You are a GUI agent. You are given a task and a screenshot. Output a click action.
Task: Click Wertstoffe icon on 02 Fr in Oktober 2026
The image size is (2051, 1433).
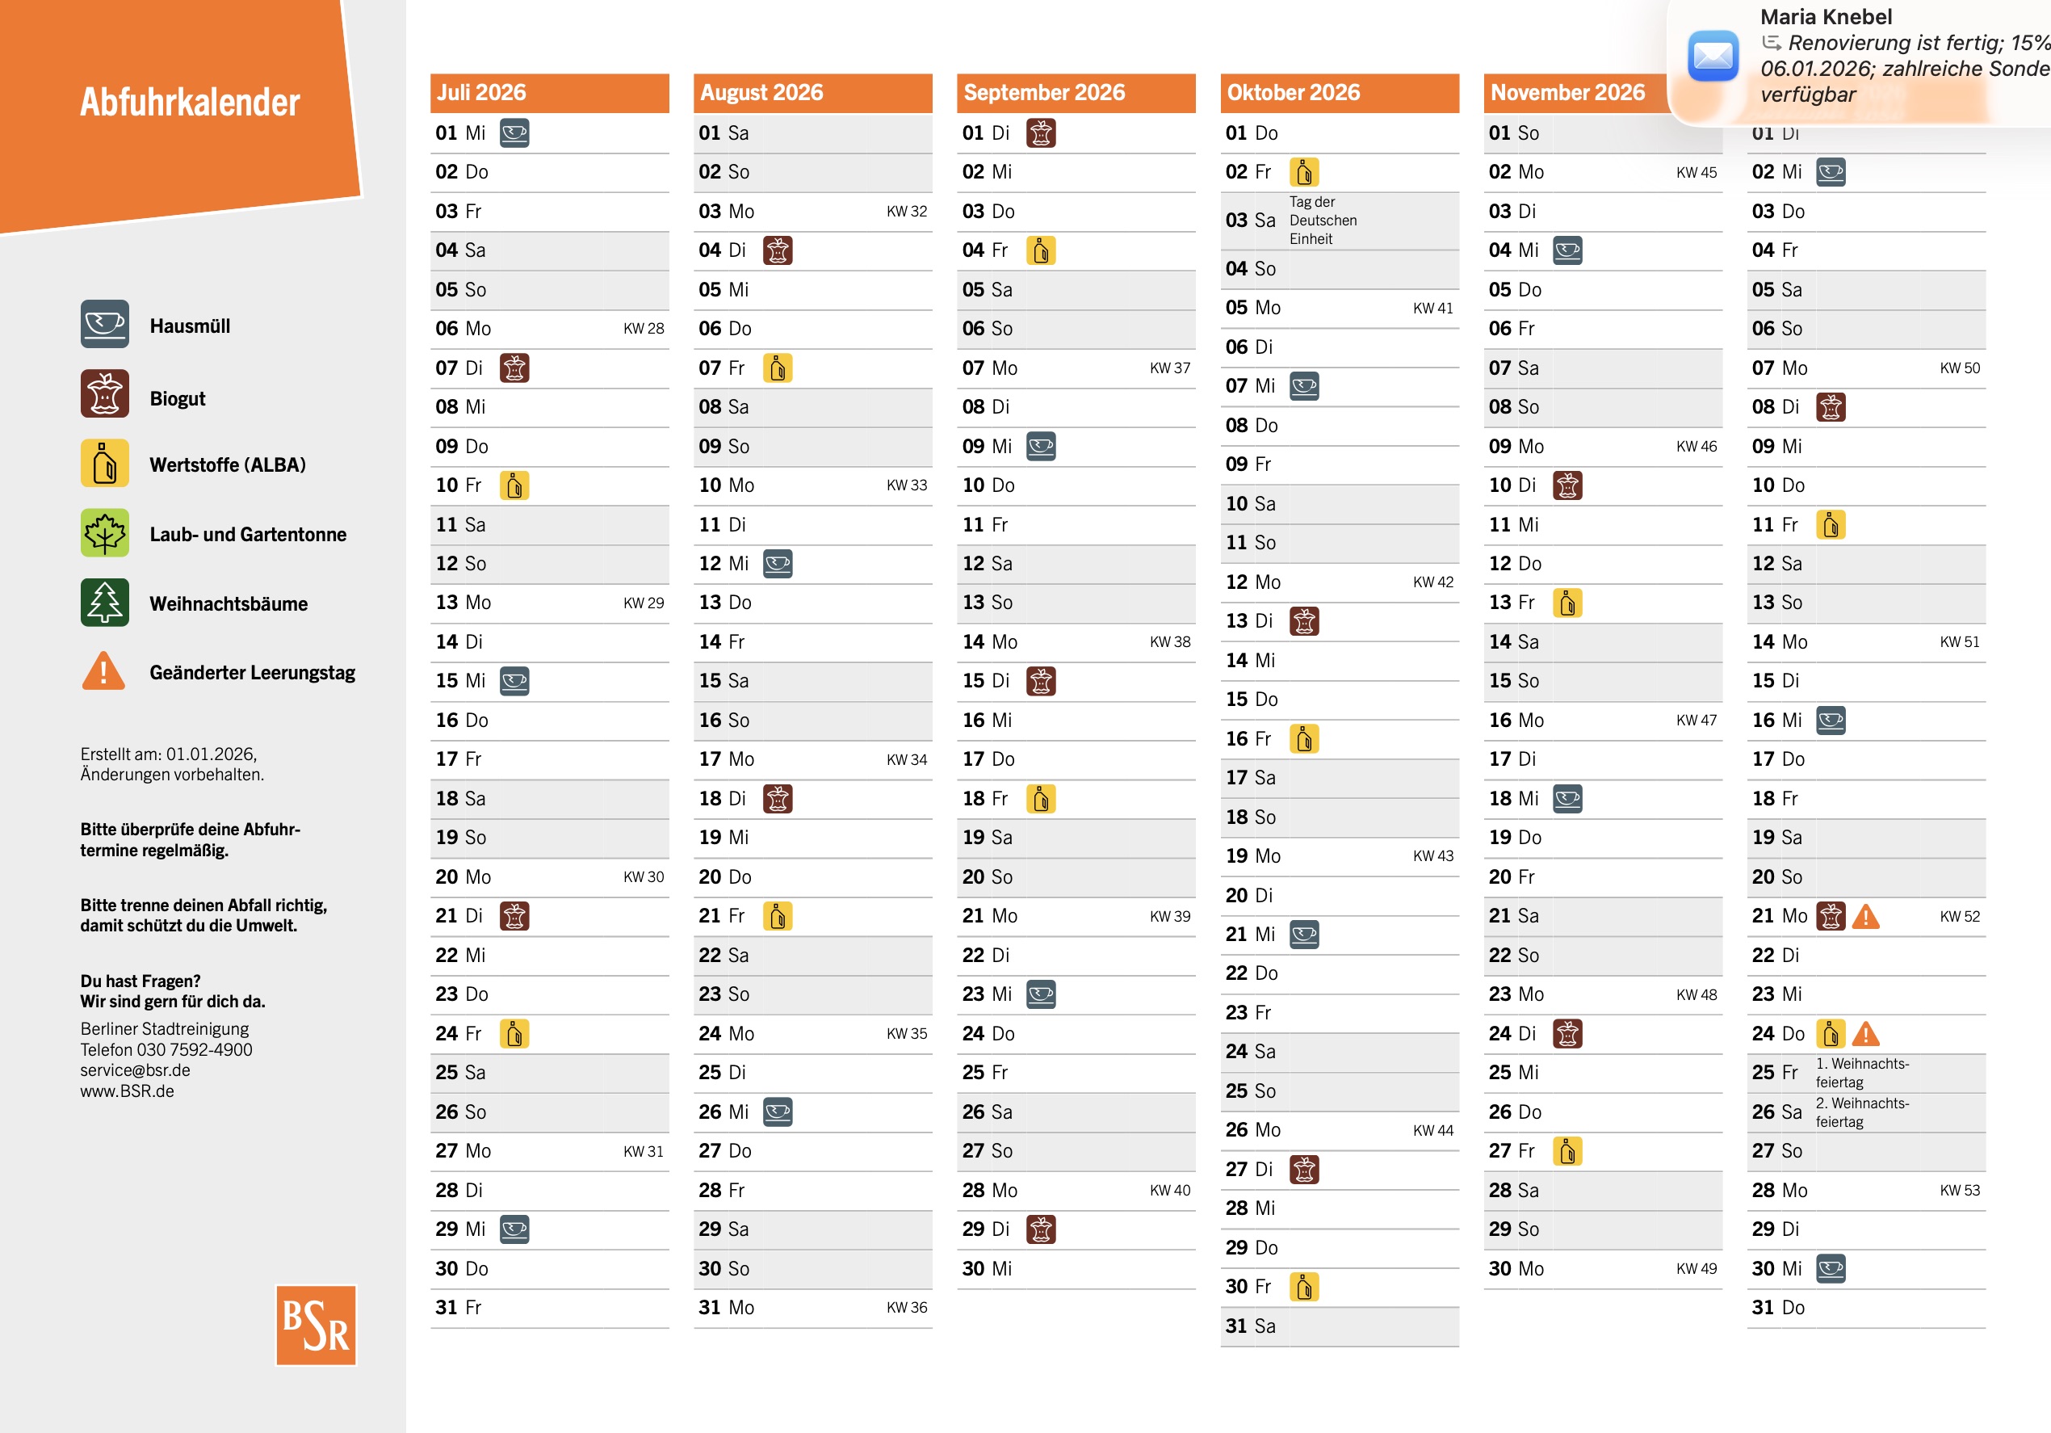(1304, 171)
